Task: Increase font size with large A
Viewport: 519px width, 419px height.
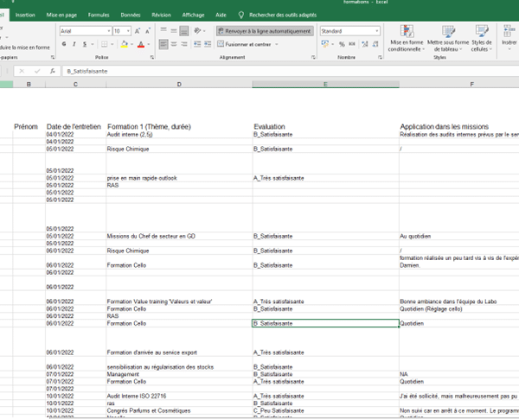Action: [138, 31]
